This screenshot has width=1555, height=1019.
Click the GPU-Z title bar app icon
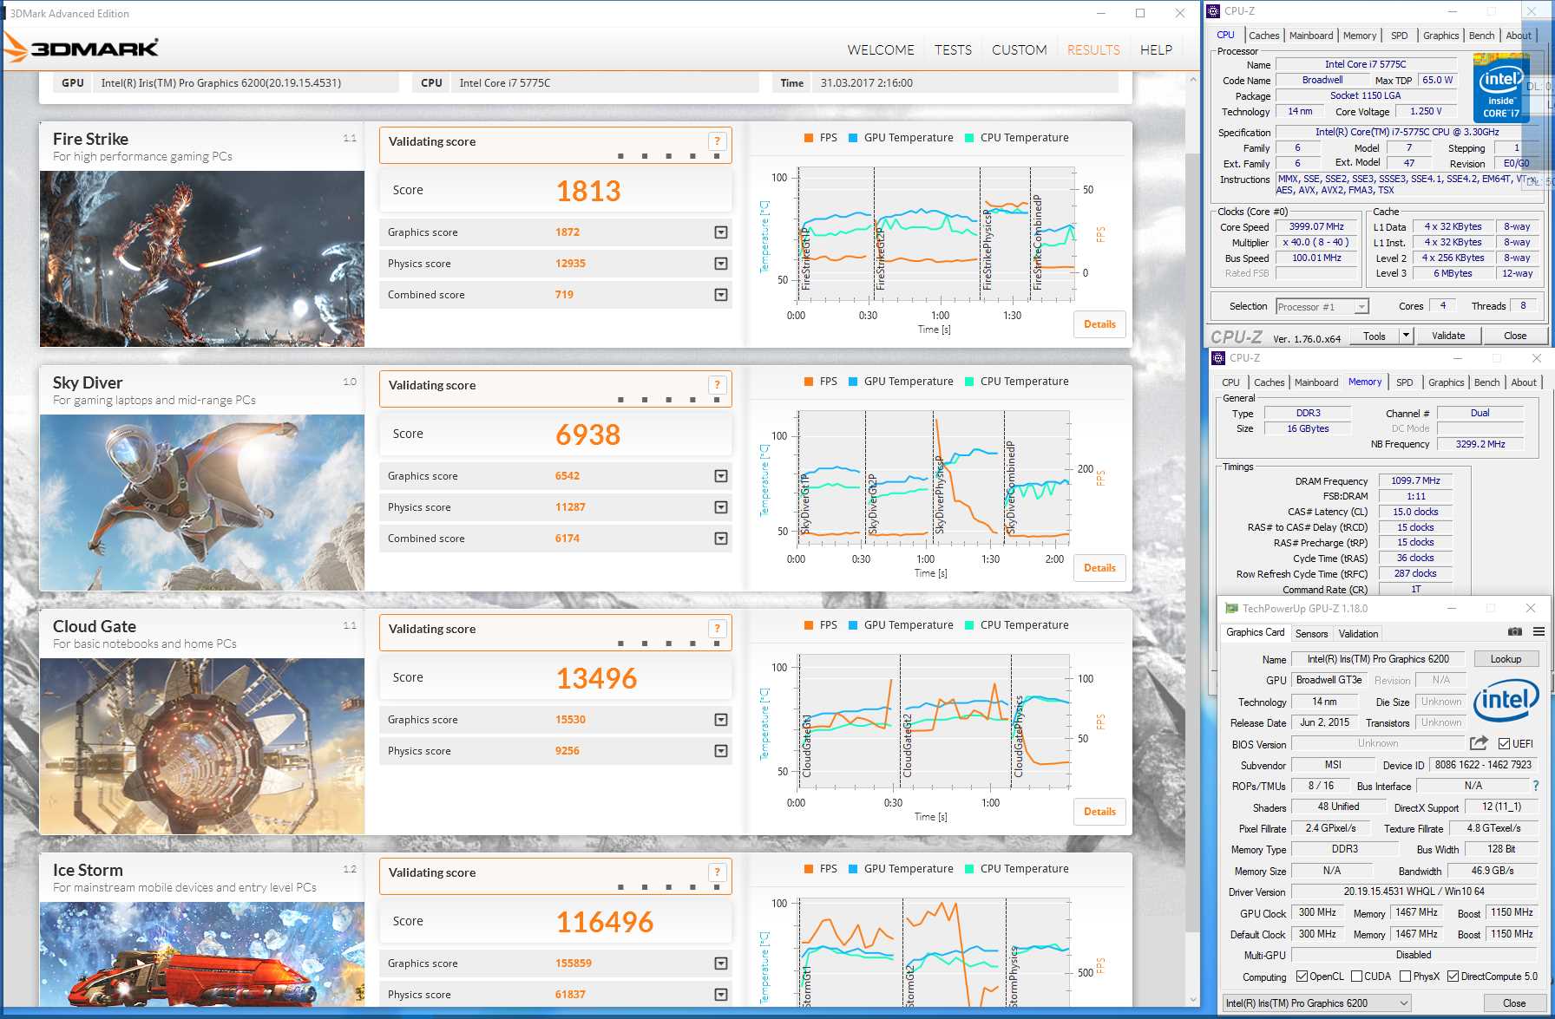(1231, 609)
